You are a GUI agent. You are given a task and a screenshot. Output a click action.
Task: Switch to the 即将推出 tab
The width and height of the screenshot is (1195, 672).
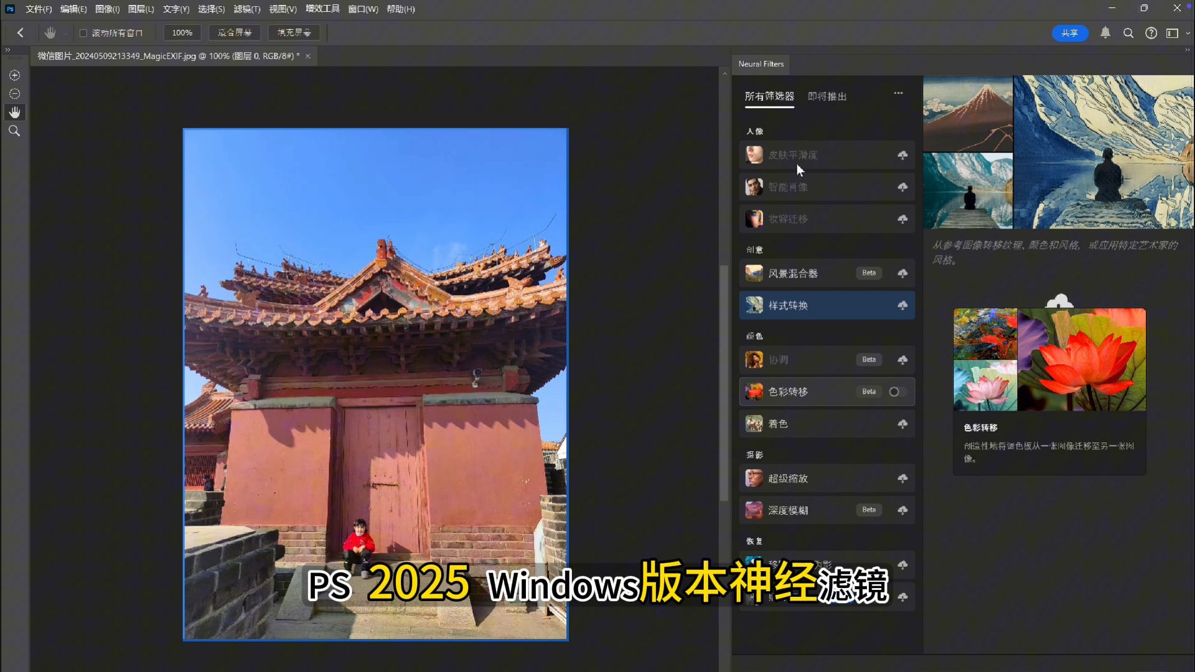(x=827, y=96)
